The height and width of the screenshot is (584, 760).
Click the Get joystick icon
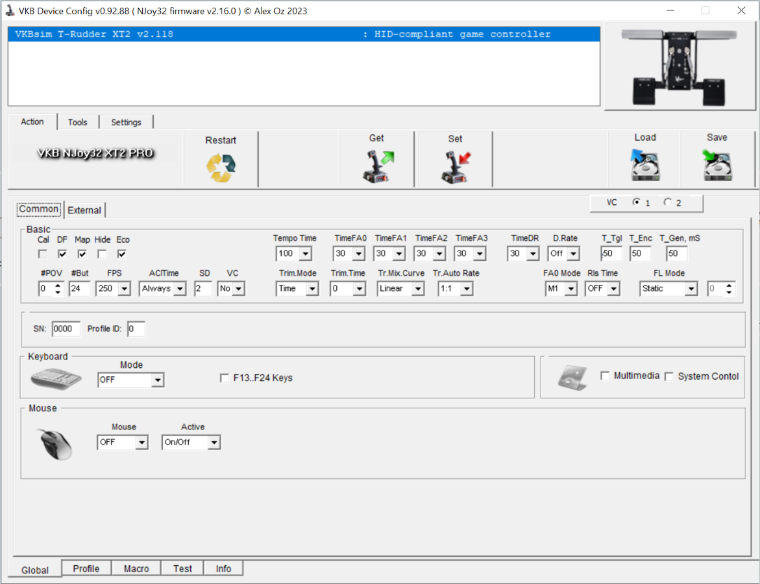point(378,166)
